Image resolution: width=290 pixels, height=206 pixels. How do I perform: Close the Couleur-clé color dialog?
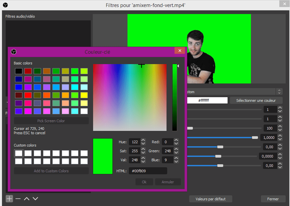point(180,51)
